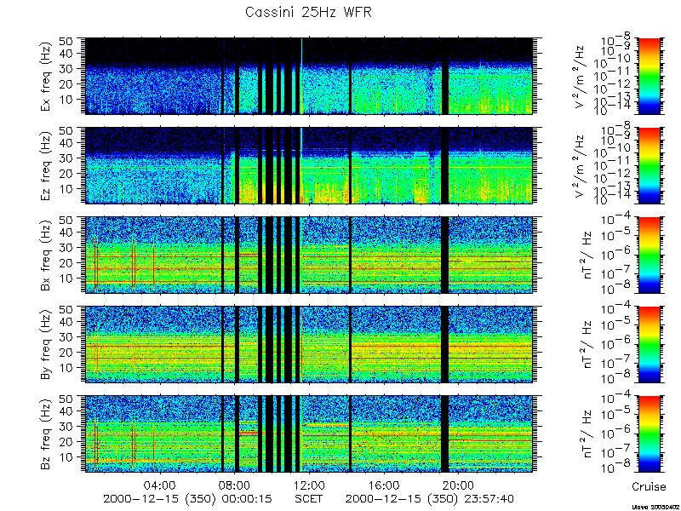Select the Bx frequency spectrogram panel
The image size is (681, 511).
[309, 255]
